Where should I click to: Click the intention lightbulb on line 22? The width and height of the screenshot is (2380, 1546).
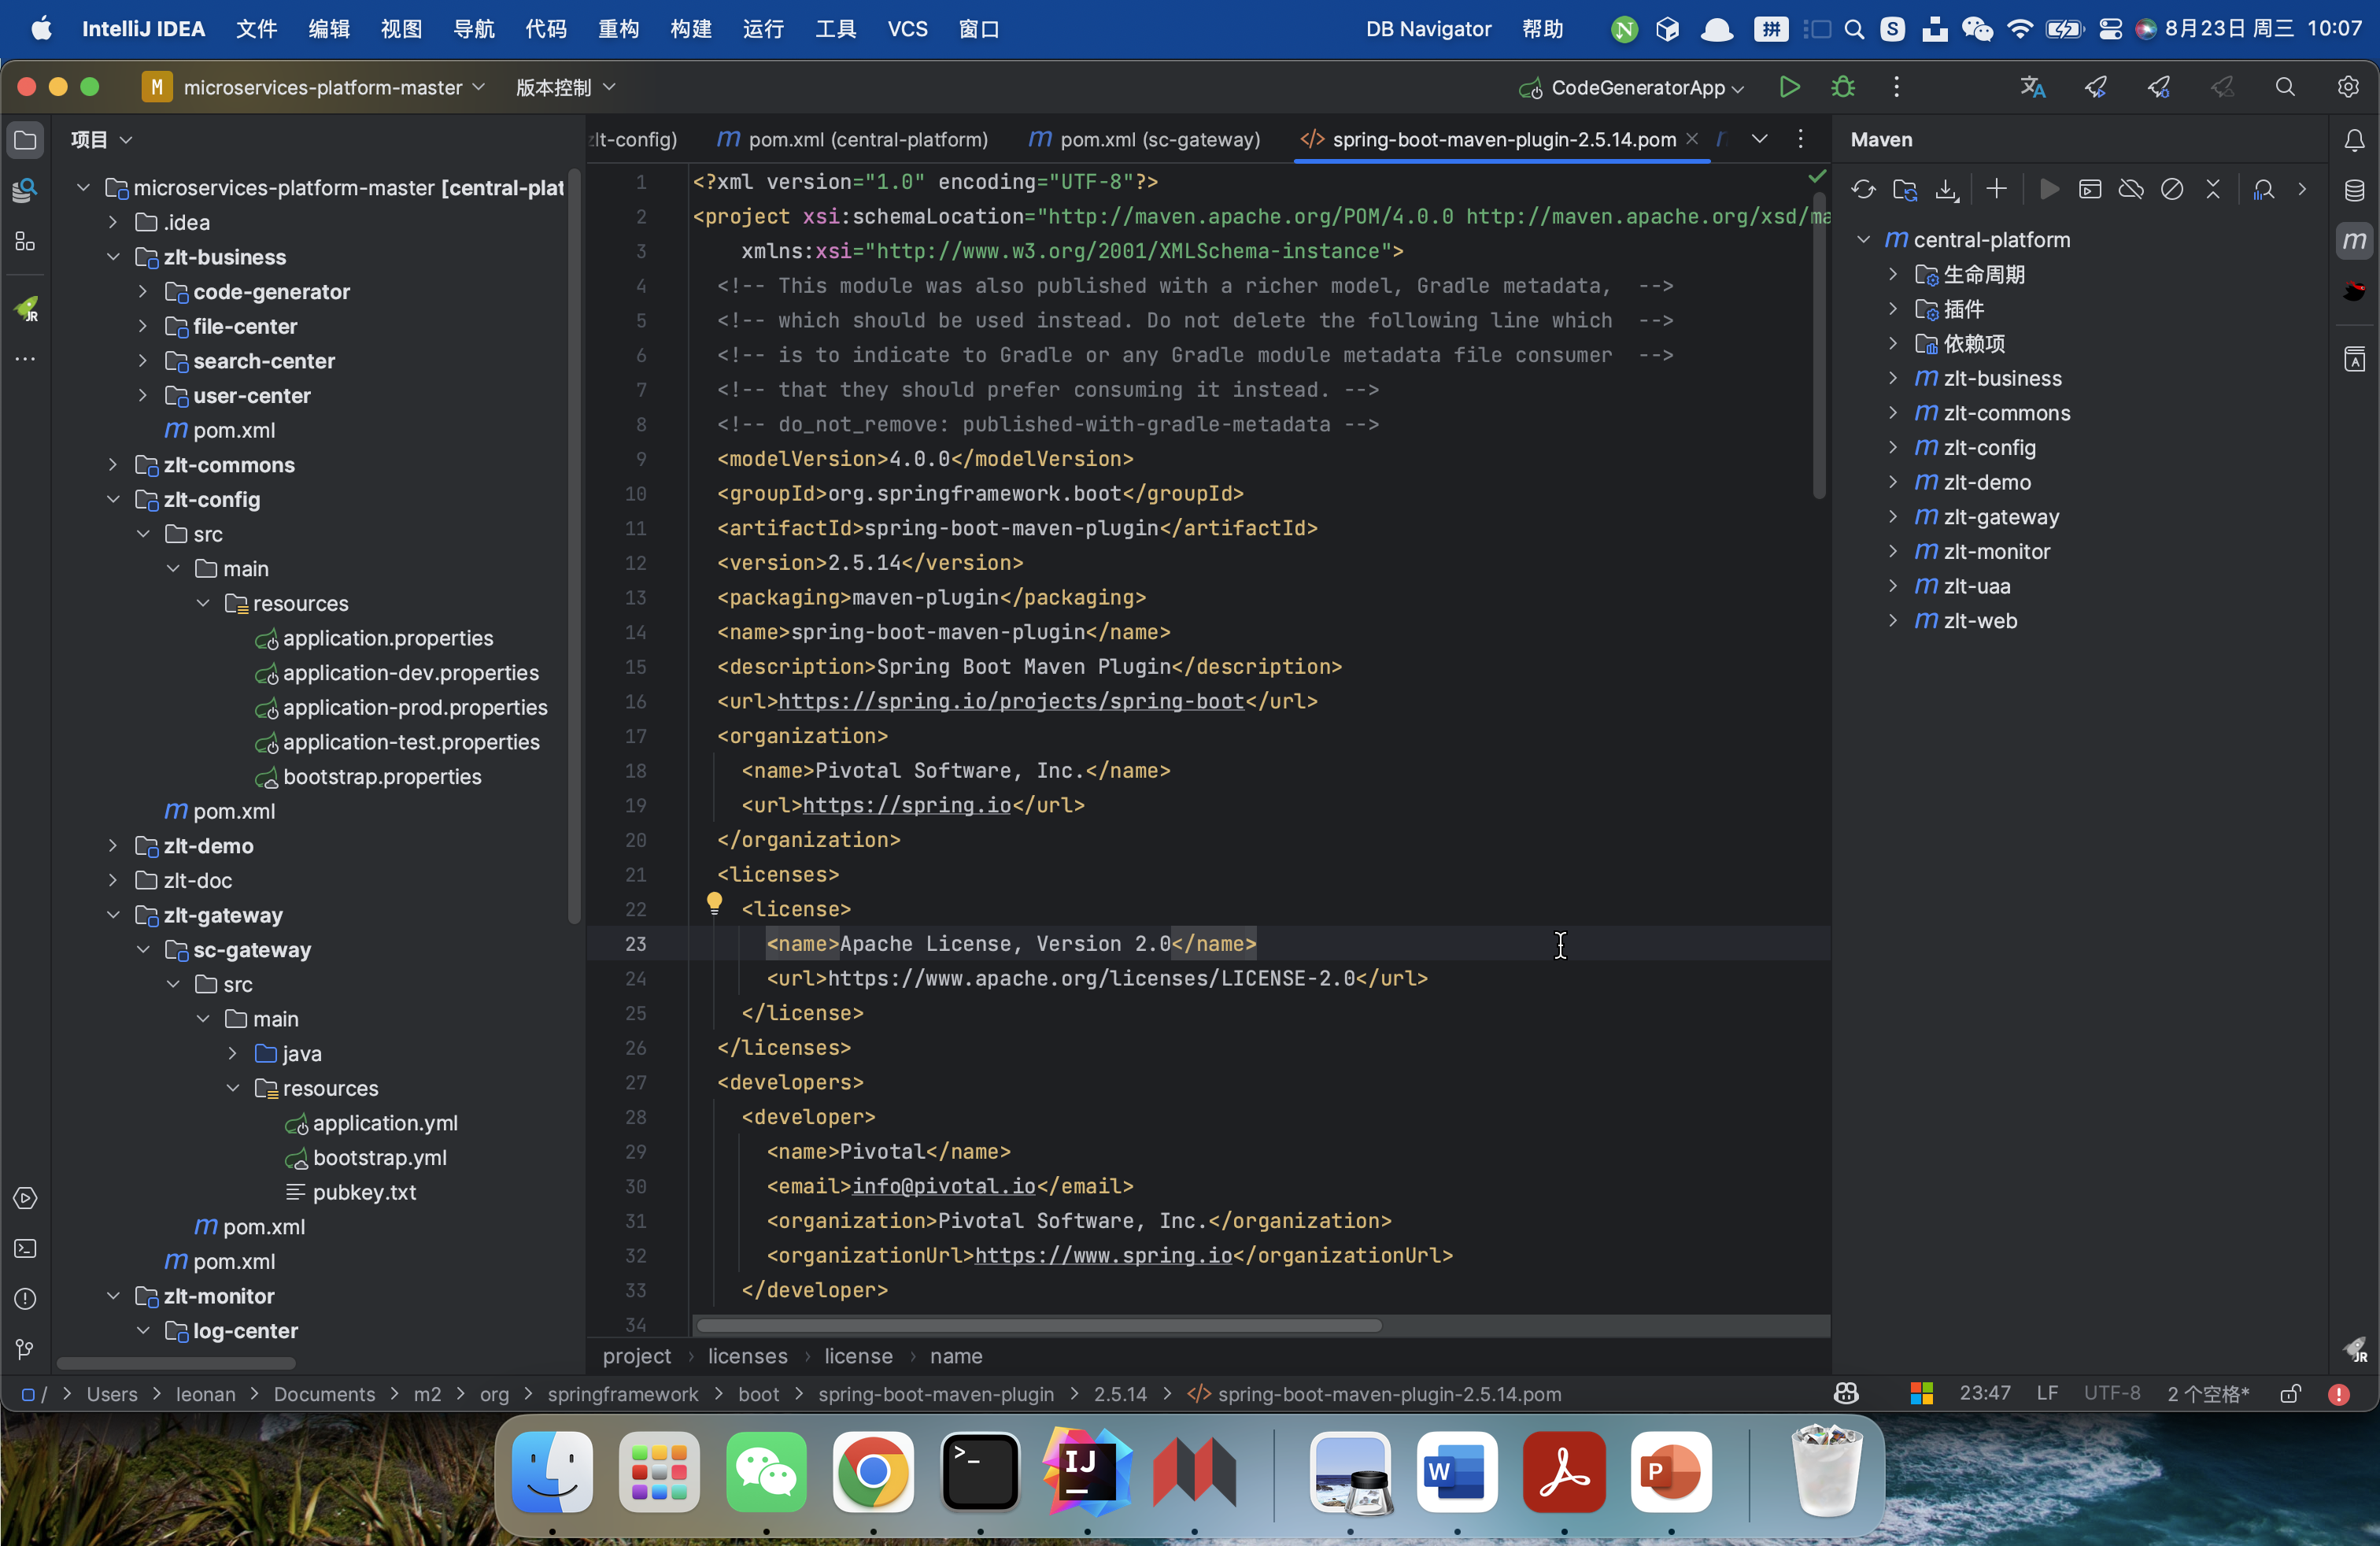point(714,904)
